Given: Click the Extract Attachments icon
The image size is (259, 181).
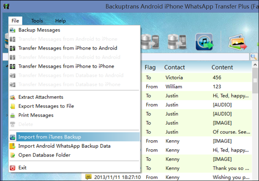Looking at the screenshot, I should 13,97.
